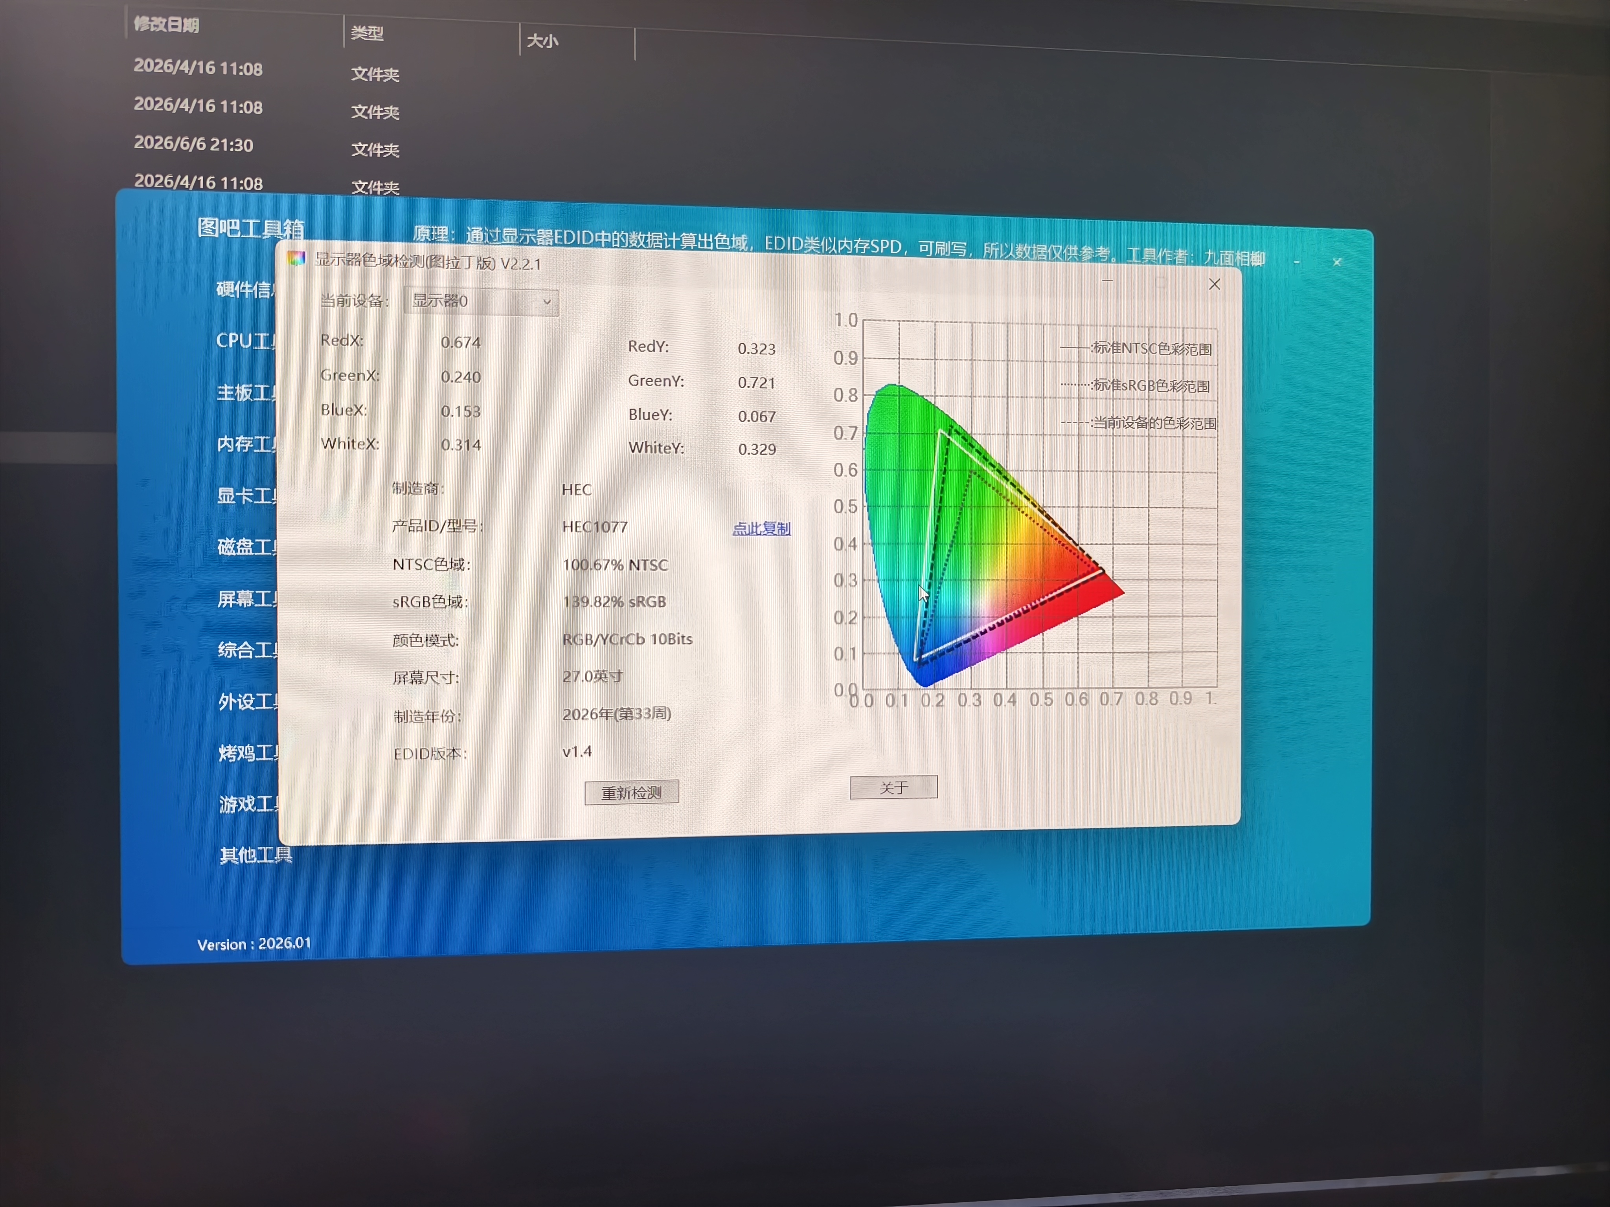Open 硬件信息 tab in 图吧工具箱
1610x1207 pixels.
click(246, 290)
